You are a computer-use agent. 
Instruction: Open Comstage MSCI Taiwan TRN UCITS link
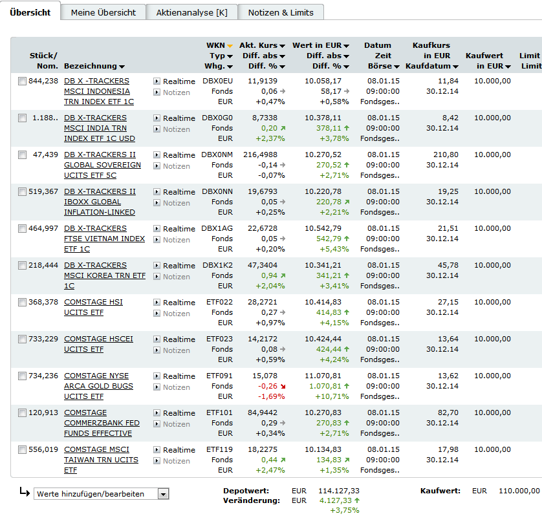click(x=102, y=460)
